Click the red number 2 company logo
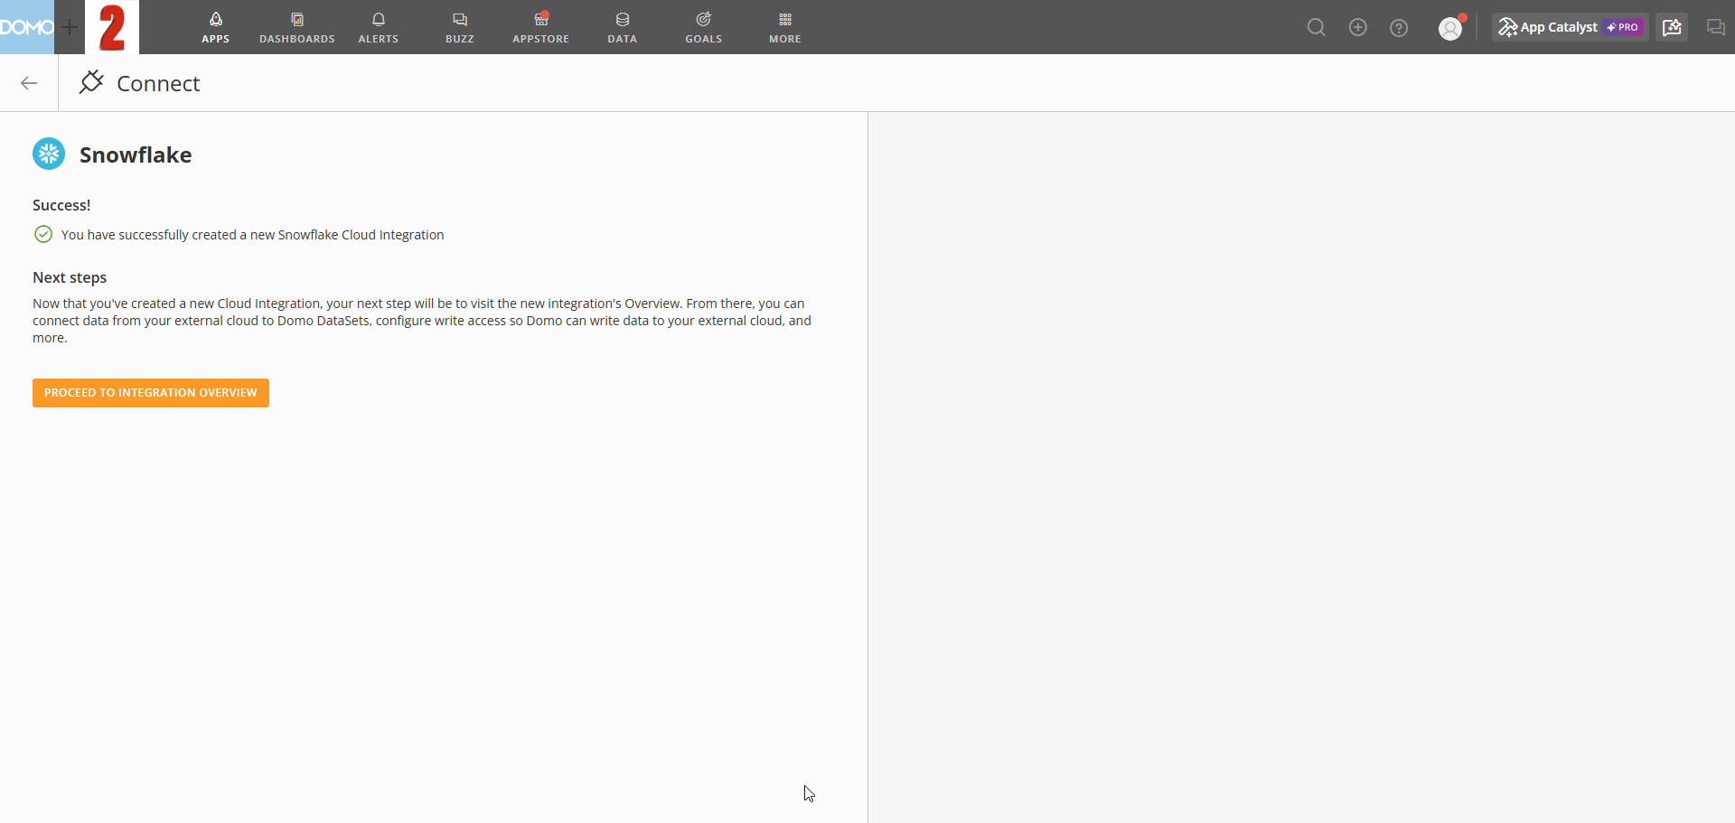This screenshot has height=823, width=1735. click(x=112, y=27)
